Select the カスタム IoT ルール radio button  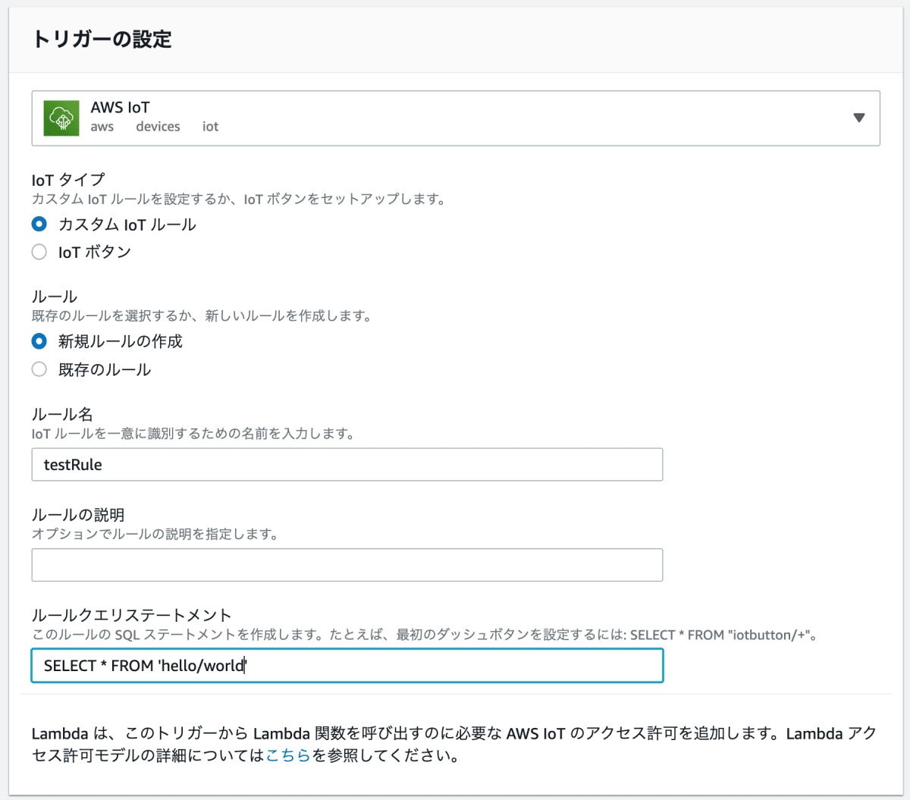(x=39, y=224)
